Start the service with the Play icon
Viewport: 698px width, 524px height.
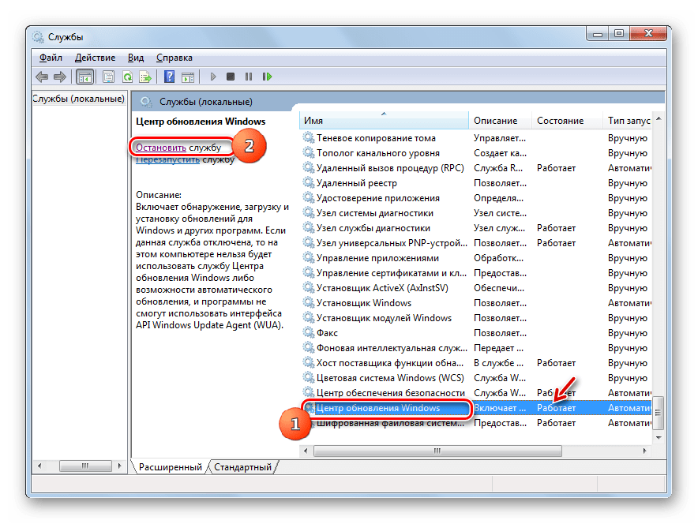tap(212, 77)
